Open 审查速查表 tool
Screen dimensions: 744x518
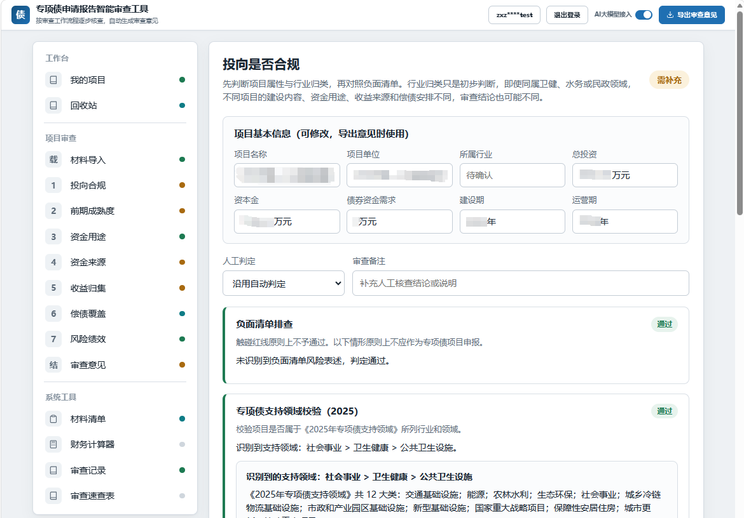115,496
